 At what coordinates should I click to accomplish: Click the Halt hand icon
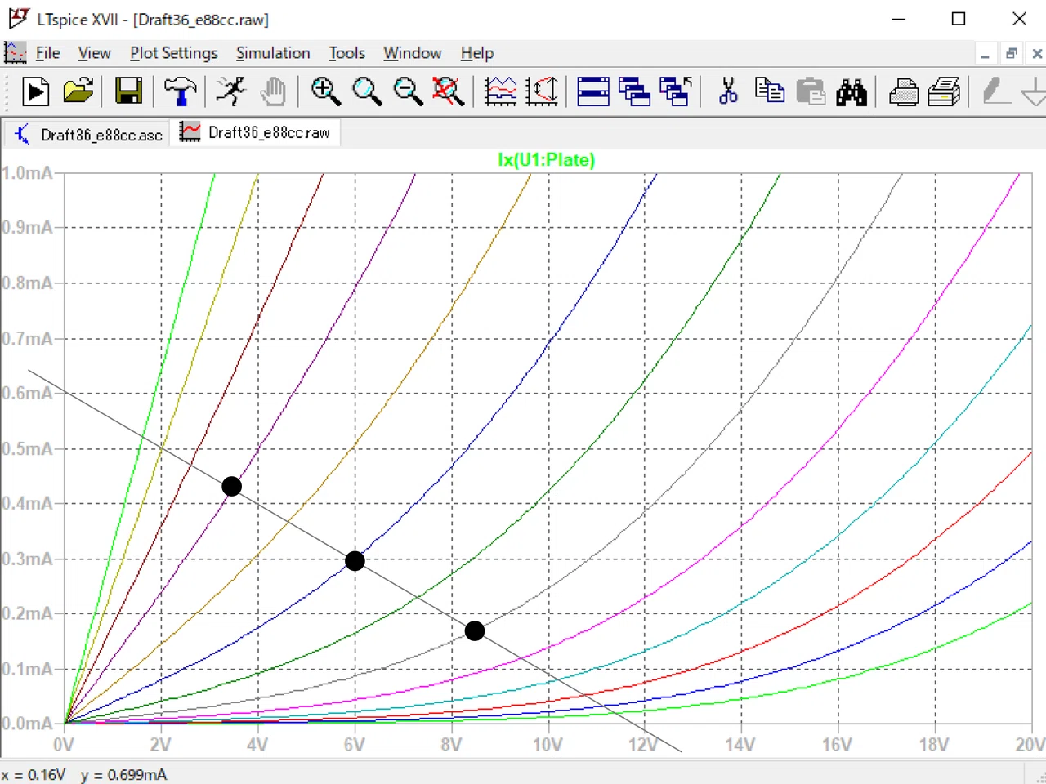point(274,91)
